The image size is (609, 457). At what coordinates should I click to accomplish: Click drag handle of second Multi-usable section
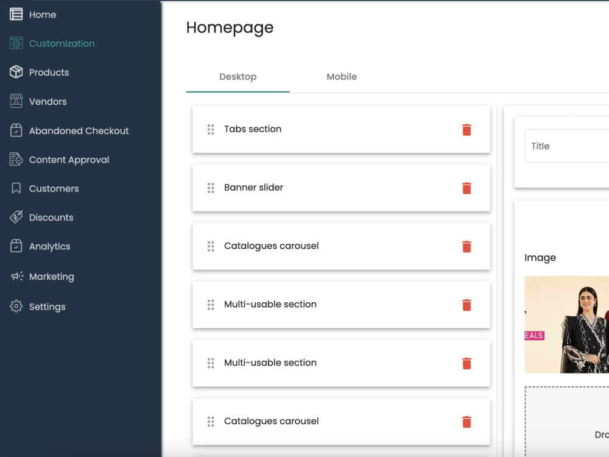coord(211,363)
